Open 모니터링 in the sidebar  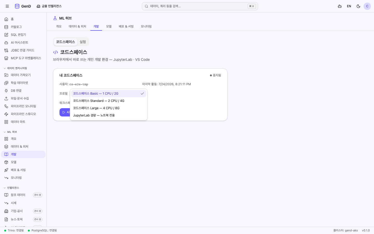[x=23, y=178]
